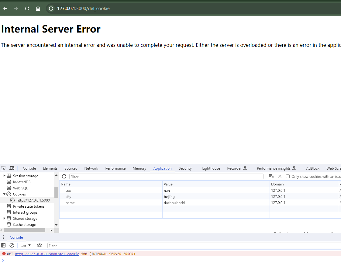Click the browser home icon

pos(38,9)
